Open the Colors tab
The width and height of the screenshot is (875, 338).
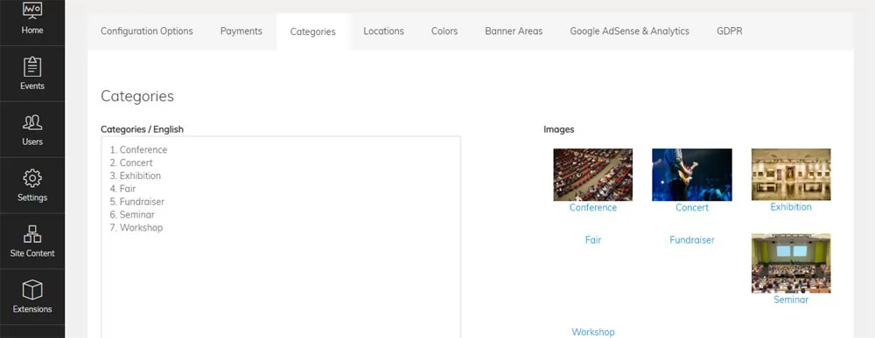click(x=444, y=31)
